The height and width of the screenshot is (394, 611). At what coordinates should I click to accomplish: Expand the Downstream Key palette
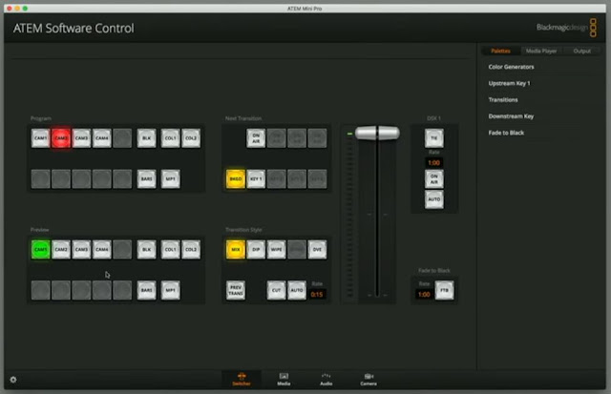click(511, 116)
